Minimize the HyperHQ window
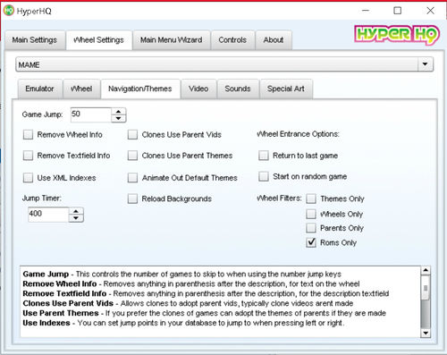 click(x=366, y=11)
